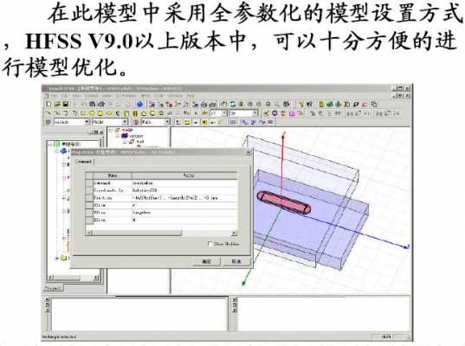Image resolution: width=465 pixels, height=346 pixels.
Task: Click the 确定 (OK) button
Action: coord(206,261)
